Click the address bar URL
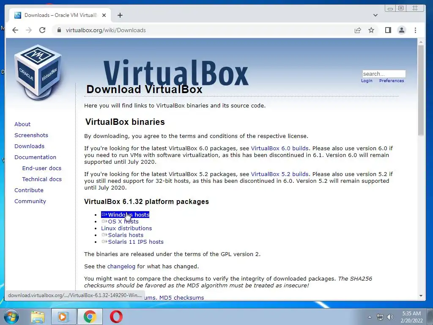The height and width of the screenshot is (325, 433). coord(105,30)
